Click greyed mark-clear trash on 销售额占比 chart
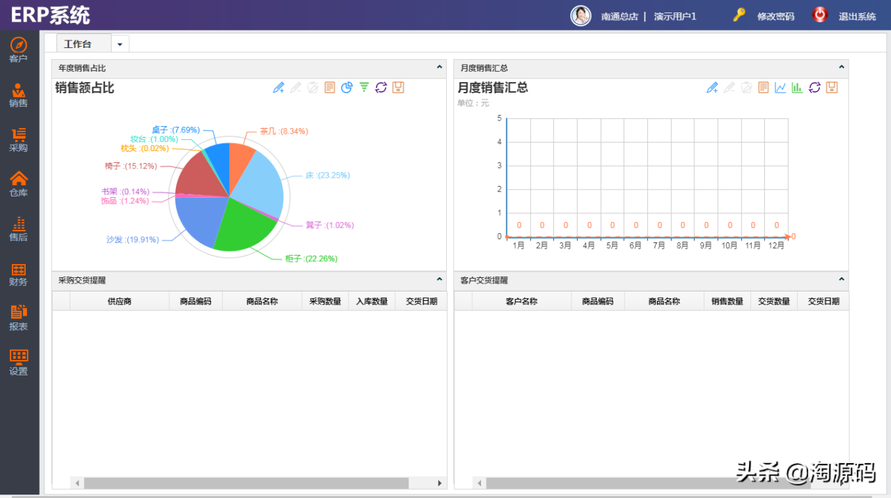 pyautogui.click(x=313, y=87)
